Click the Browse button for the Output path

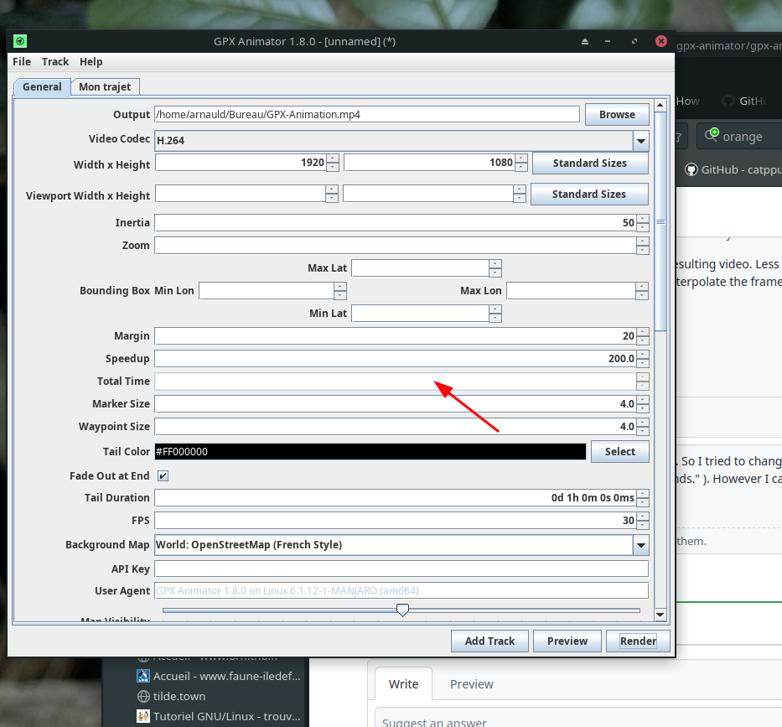(x=617, y=114)
